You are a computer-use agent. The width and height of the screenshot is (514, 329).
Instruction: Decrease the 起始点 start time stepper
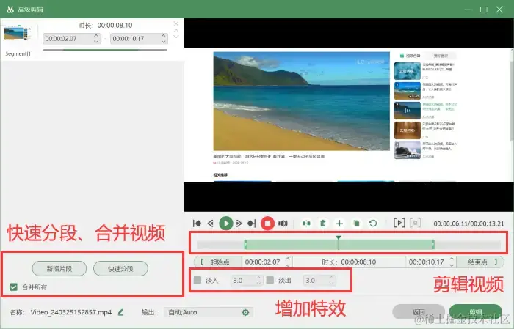tap(288, 265)
